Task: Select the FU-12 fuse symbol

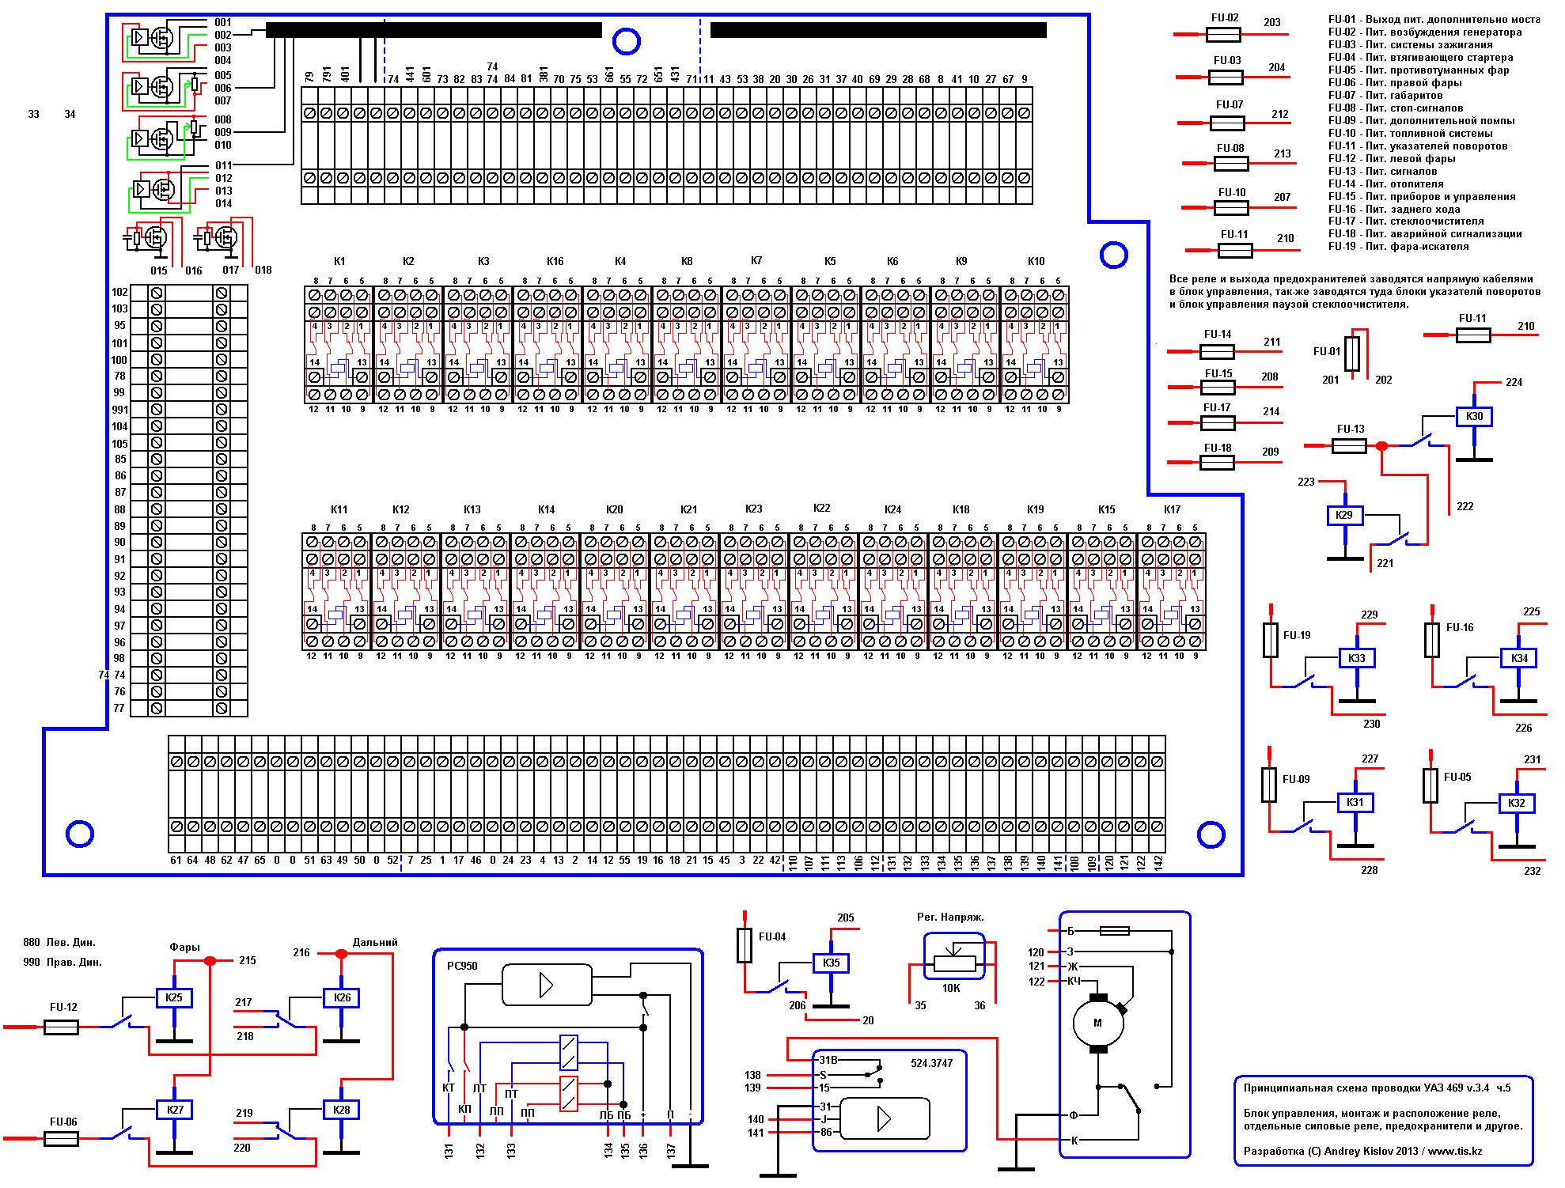Action: click(60, 1027)
